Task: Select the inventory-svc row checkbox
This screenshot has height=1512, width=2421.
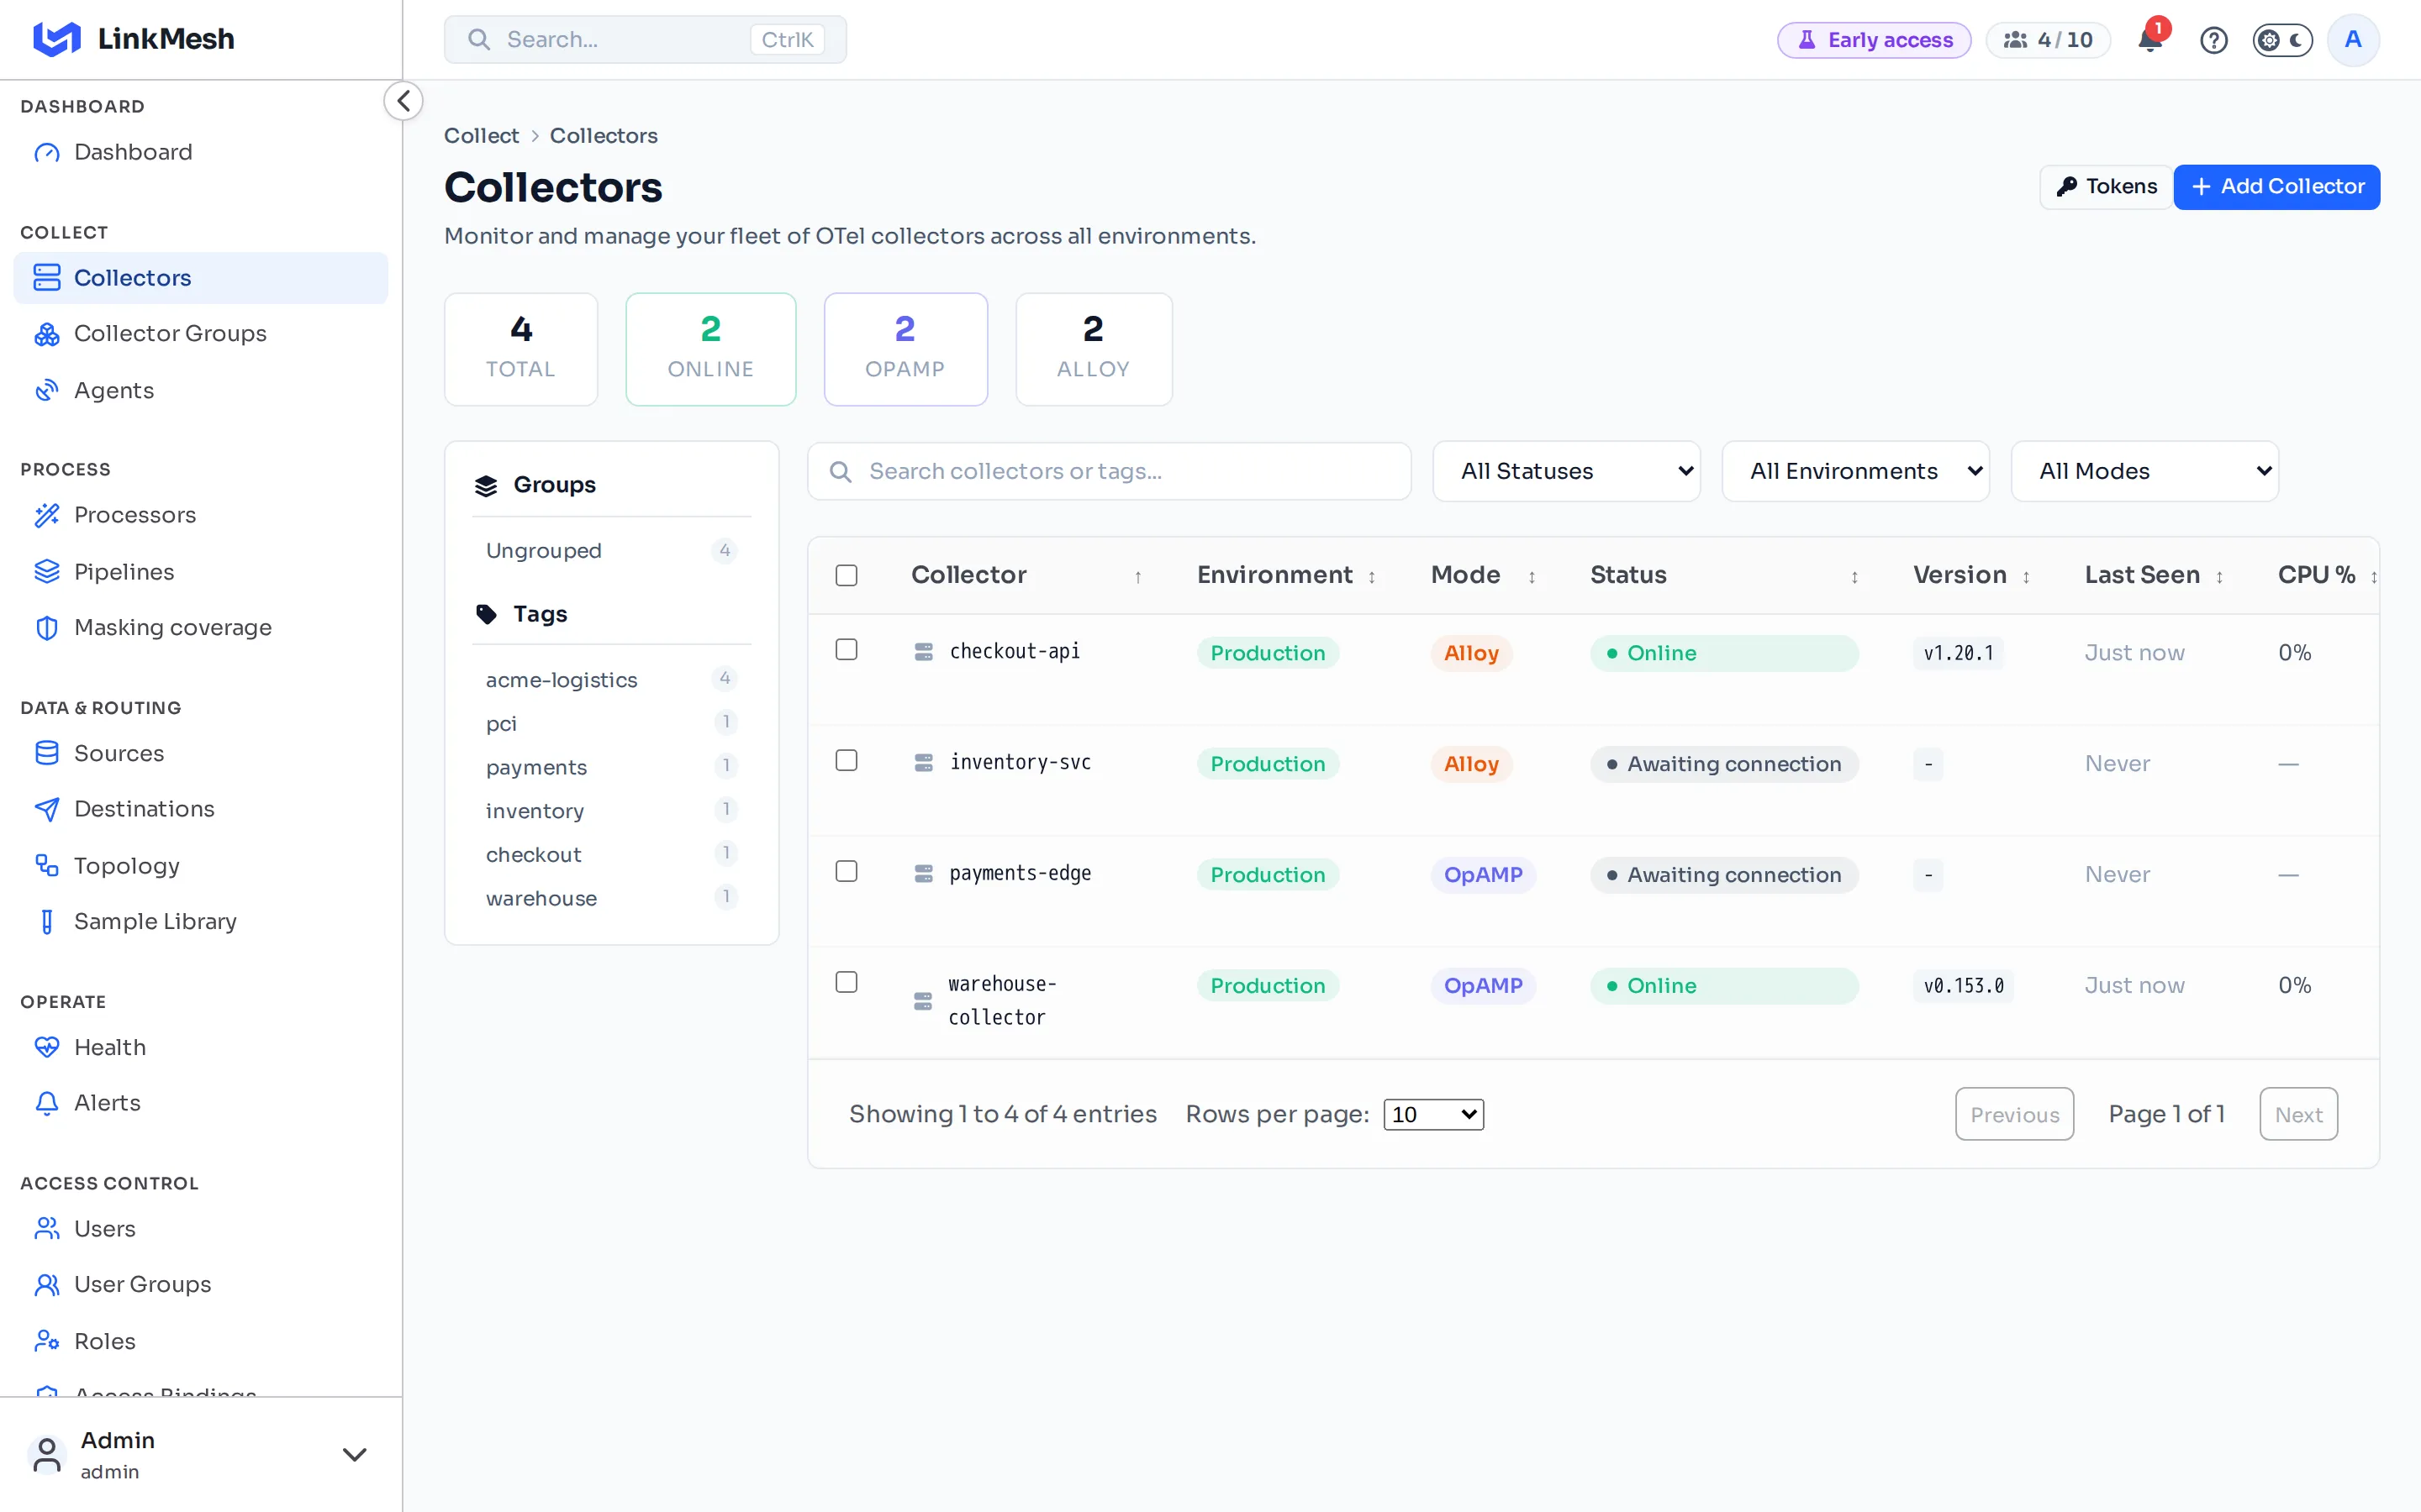Action: [x=847, y=761]
